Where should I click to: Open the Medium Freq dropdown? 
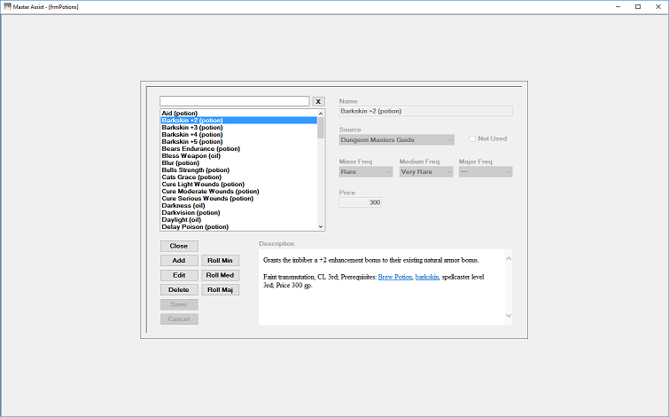[x=426, y=172]
